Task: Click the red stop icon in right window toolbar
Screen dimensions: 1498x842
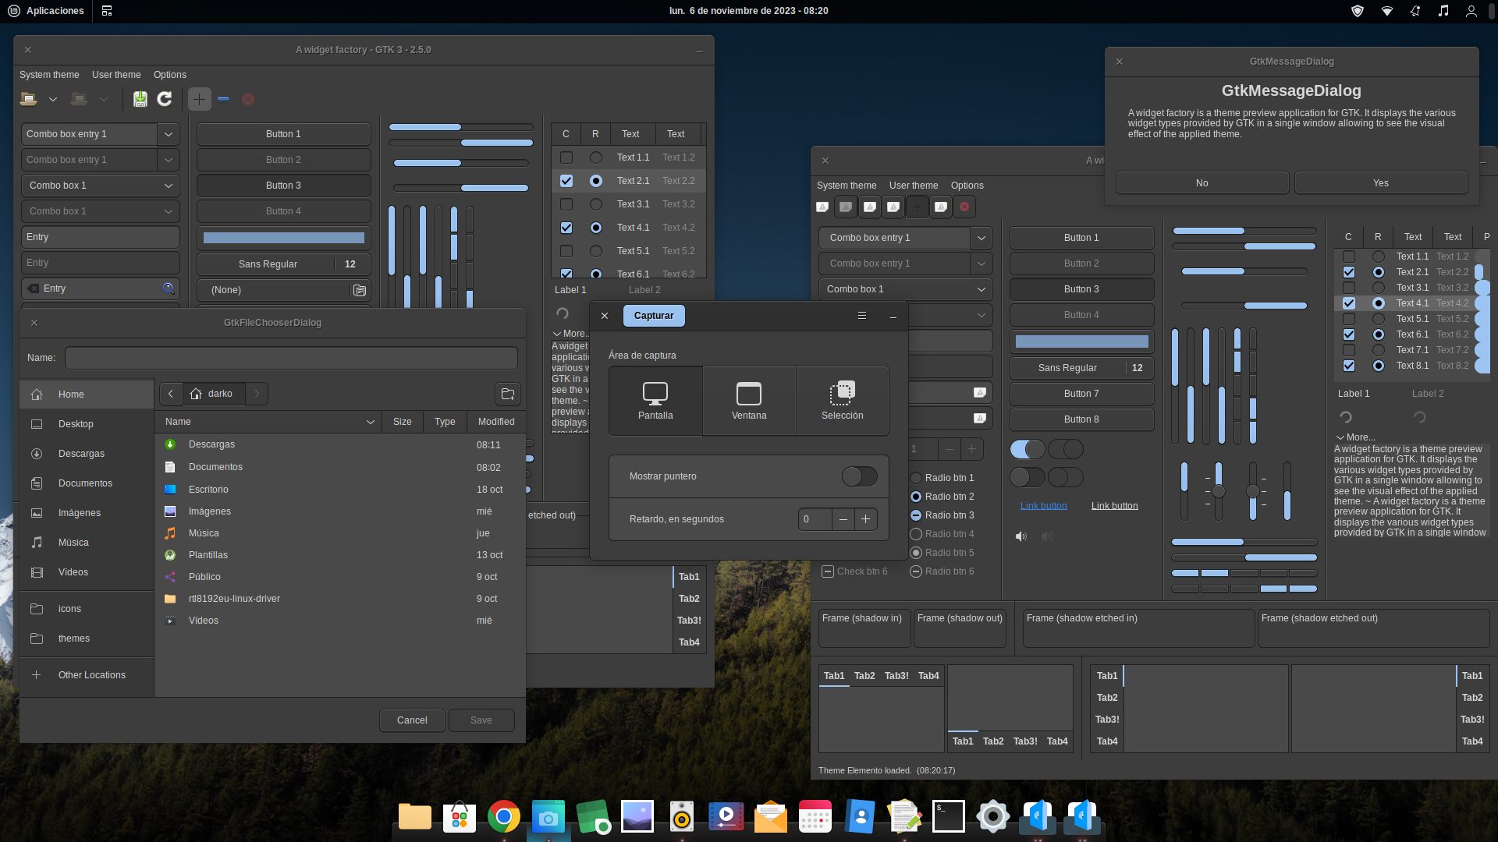Action: [x=964, y=207]
